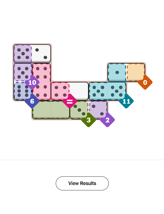This screenshot has width=164, height=214.
Task: Click the purple diamond badge labeled 10
Action: pyautogui.click(x=32, y=82)
